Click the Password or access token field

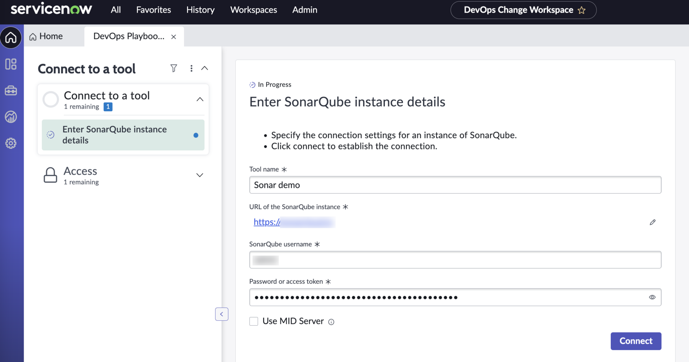455,297
